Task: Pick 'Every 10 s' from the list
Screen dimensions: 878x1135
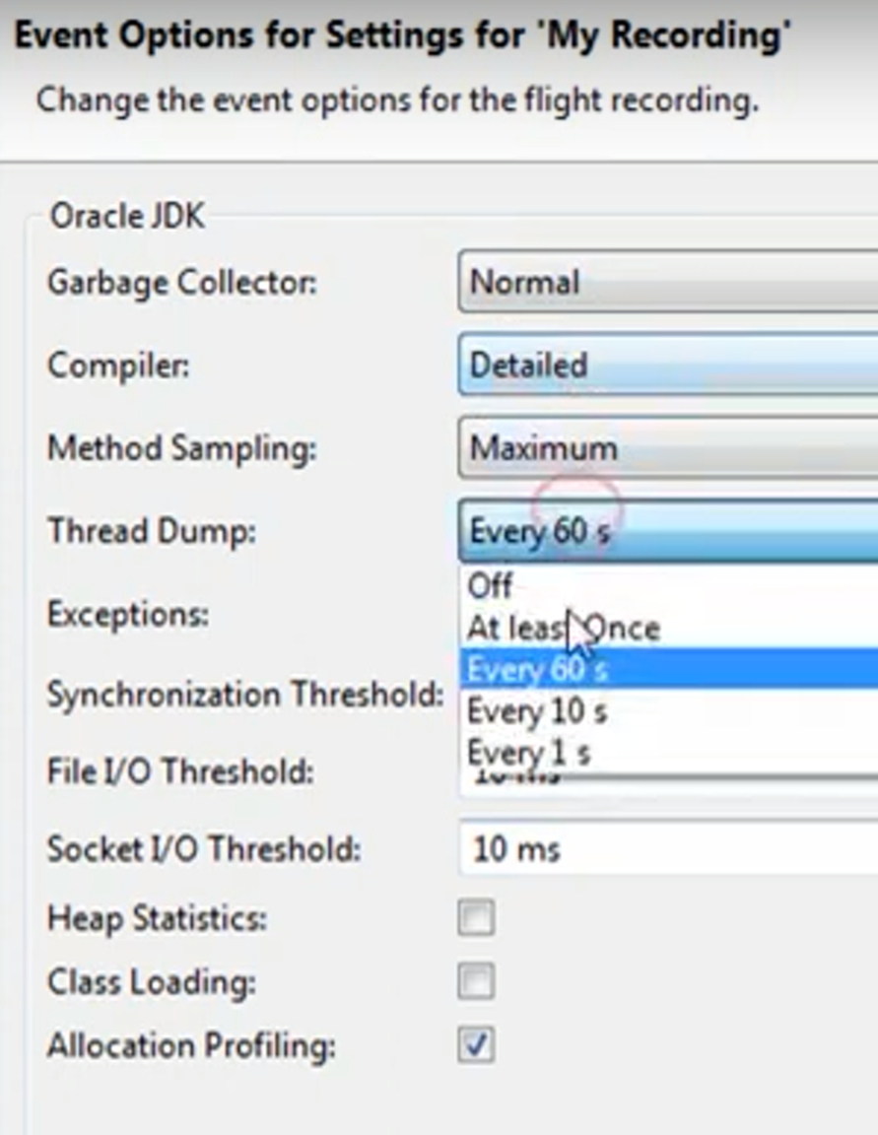Action: coord(536,711)
